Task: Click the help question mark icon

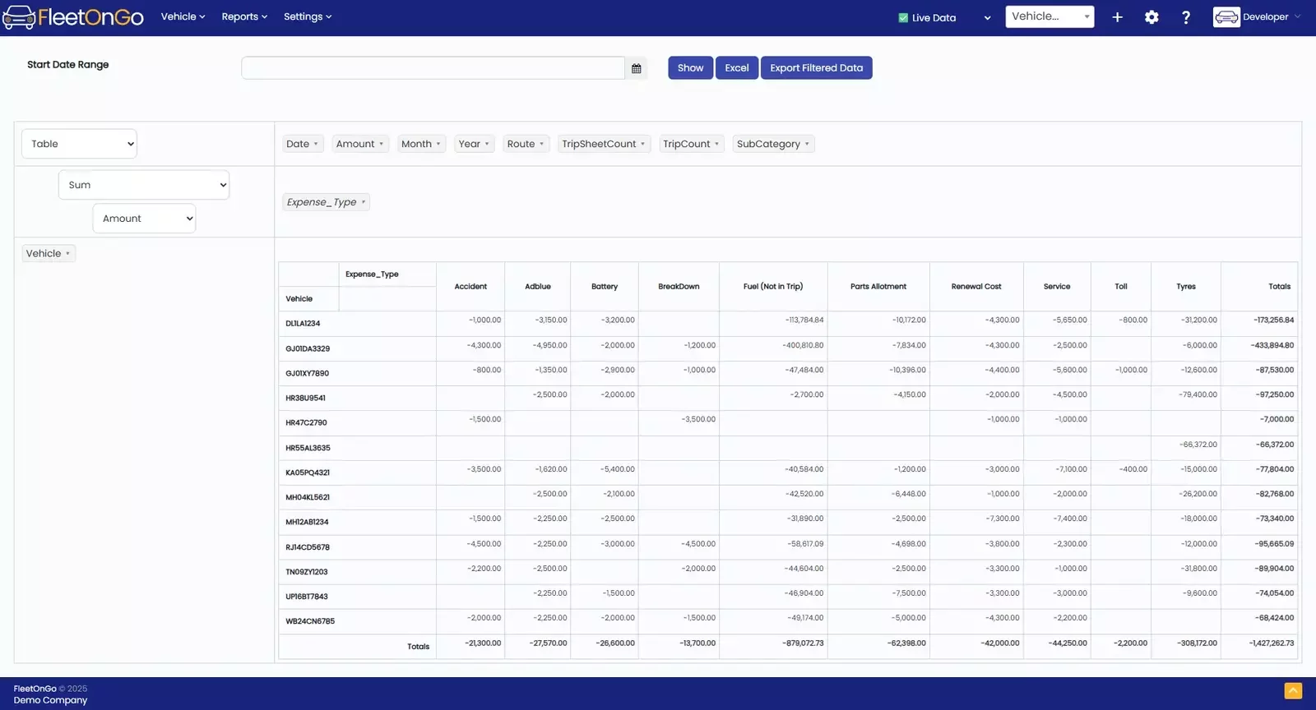Action: tap(1185, 17)
